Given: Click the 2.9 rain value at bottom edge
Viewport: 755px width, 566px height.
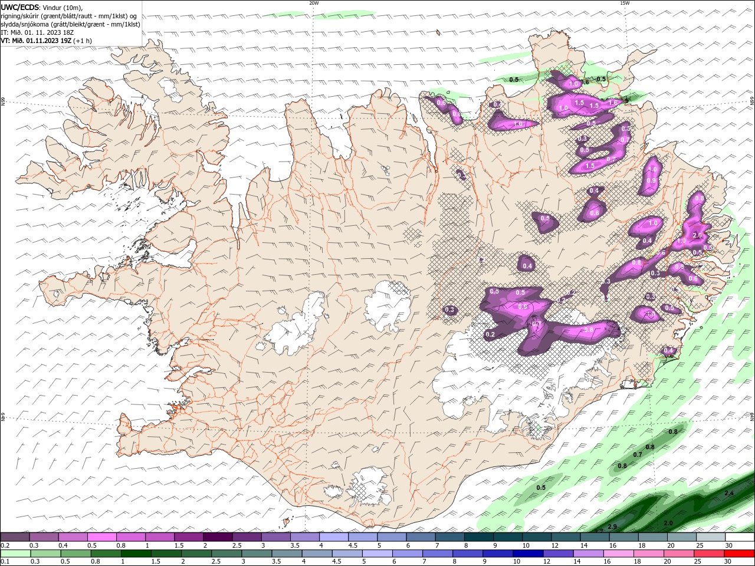Looking at the screenshot, I should tap(612, 526).
